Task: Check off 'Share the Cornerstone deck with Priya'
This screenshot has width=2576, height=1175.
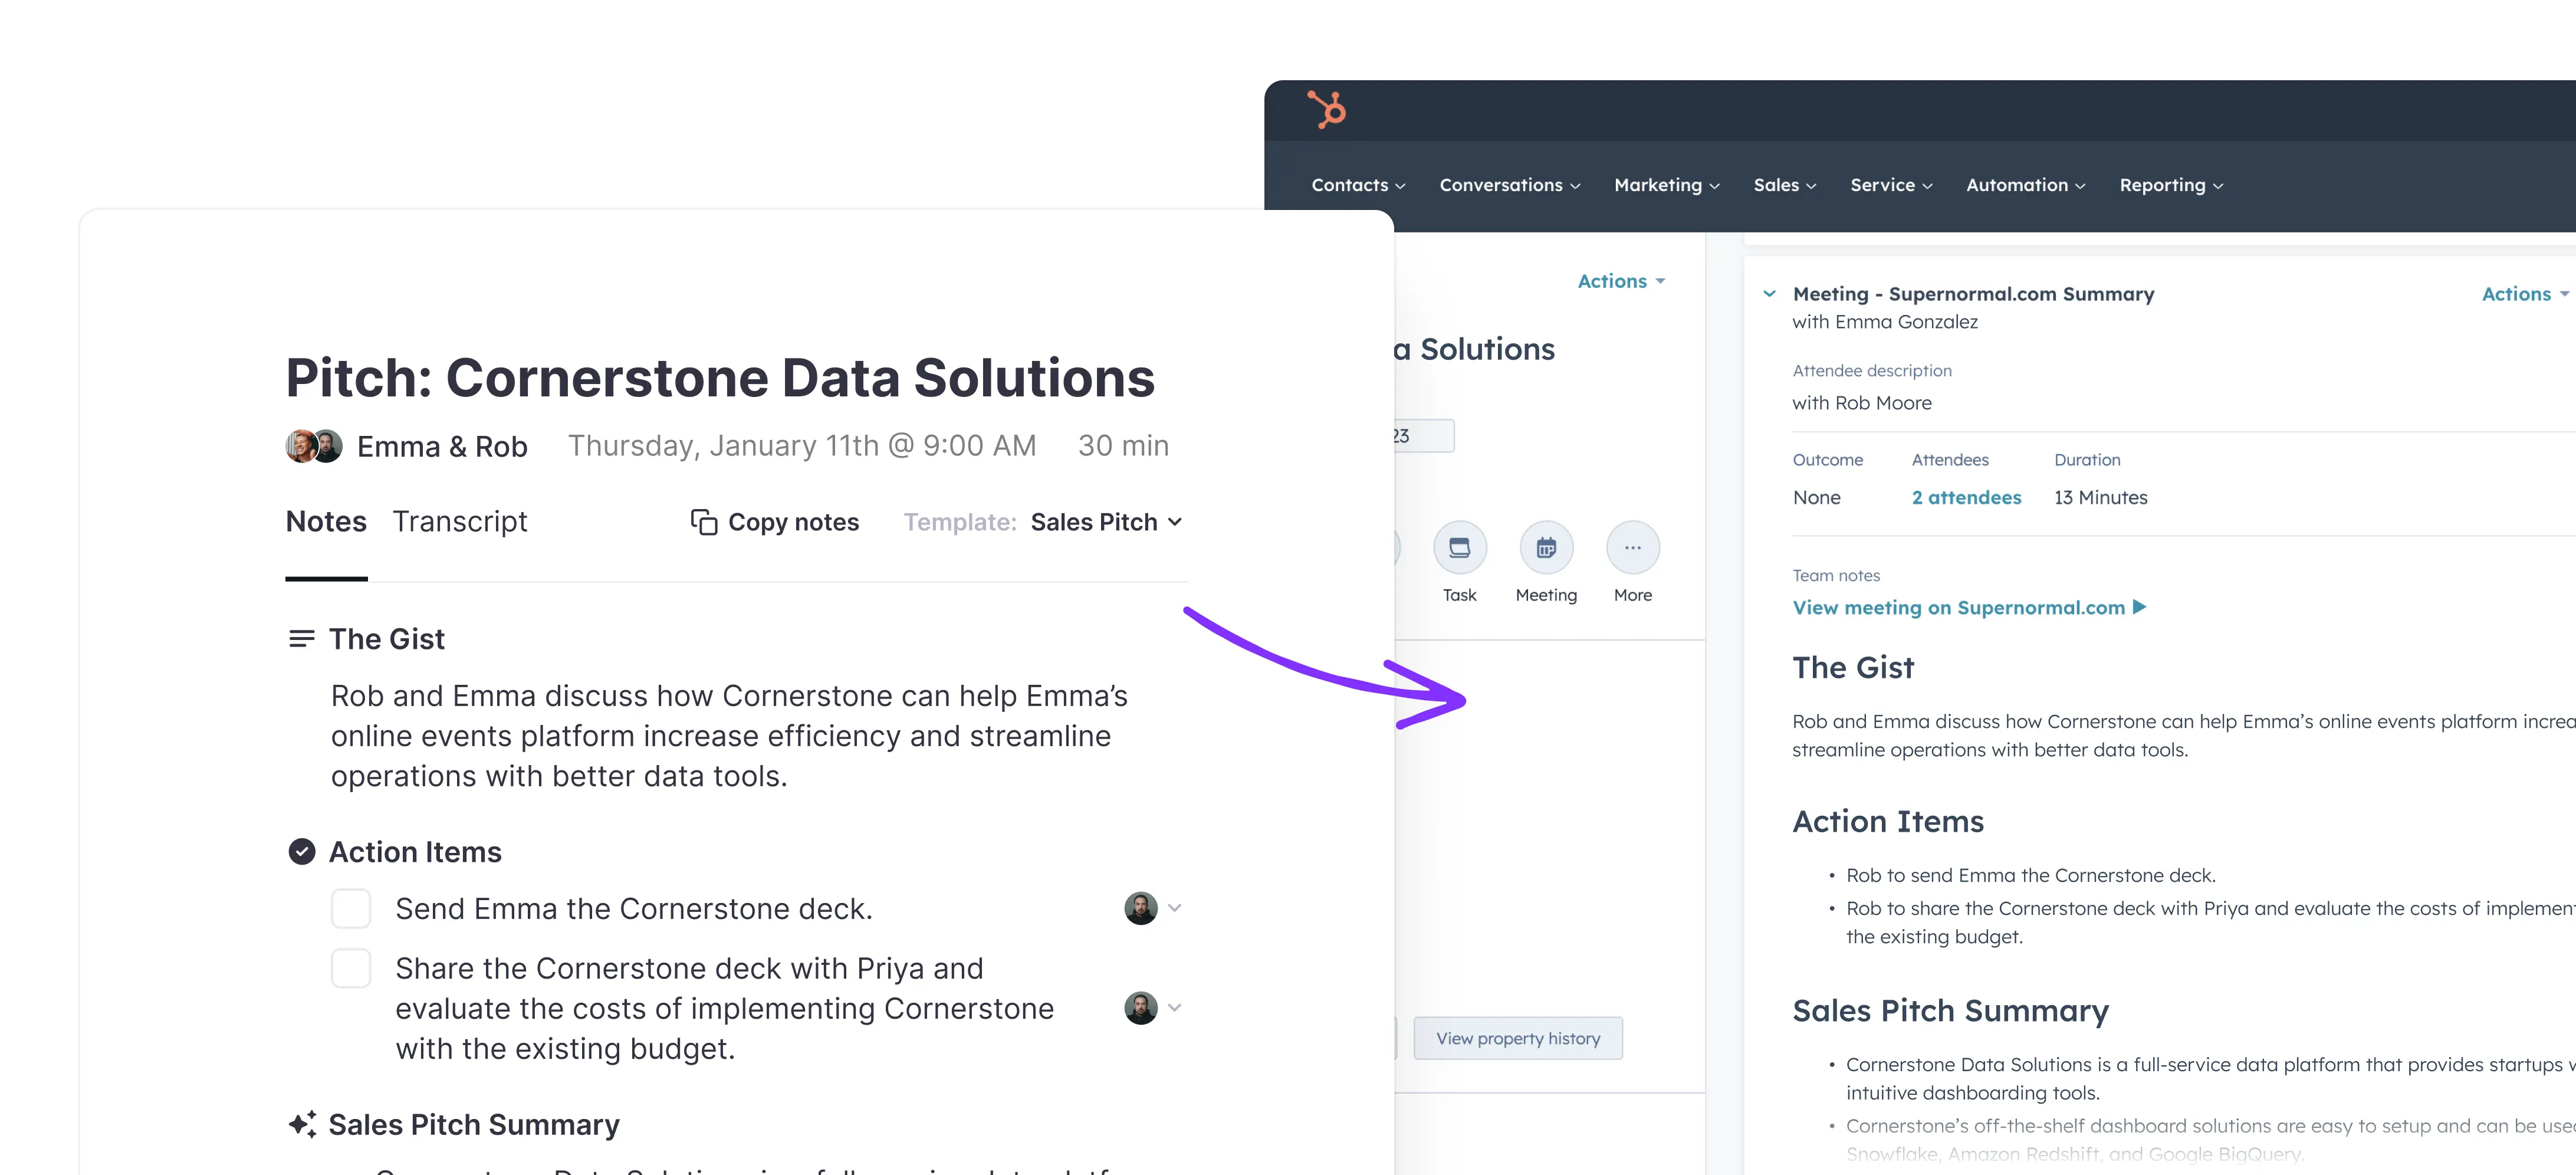Action: (351, 969)
